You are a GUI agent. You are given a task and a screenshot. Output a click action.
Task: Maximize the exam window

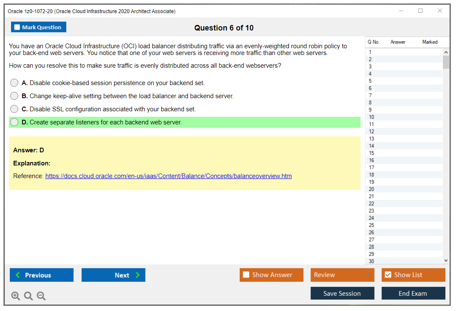click(x=420, y=11)
